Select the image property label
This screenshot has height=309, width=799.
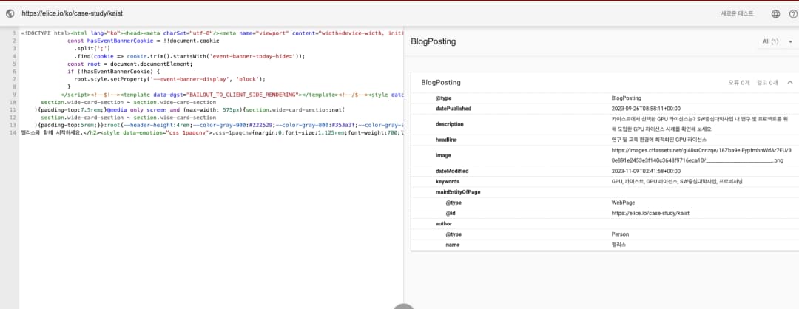(x=443, y=155)
